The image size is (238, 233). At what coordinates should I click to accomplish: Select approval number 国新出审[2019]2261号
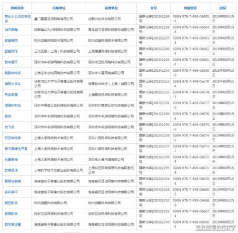tap(154, 106)
